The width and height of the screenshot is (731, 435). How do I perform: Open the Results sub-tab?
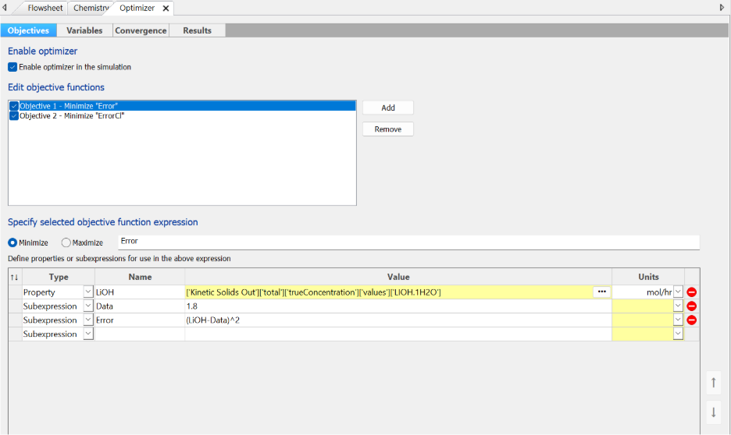point(198,30)
